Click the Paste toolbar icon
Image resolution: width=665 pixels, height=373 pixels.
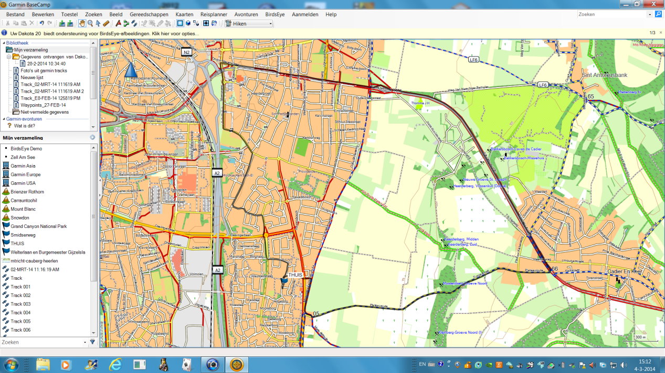coord(24,23)
